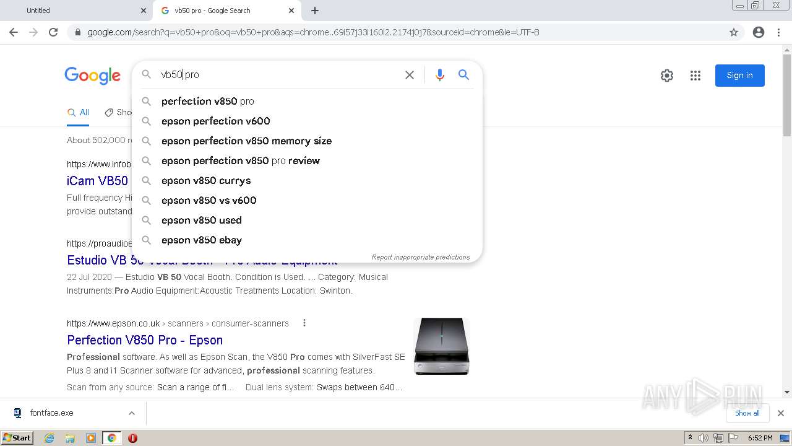Screen dimensions: 792x446
Task: Select the All results tab
Action: 78,112
